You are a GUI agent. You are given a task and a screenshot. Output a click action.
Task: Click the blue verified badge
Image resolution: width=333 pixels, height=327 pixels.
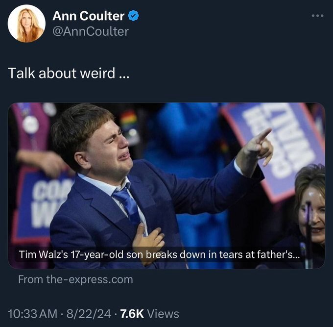(134, 16)
